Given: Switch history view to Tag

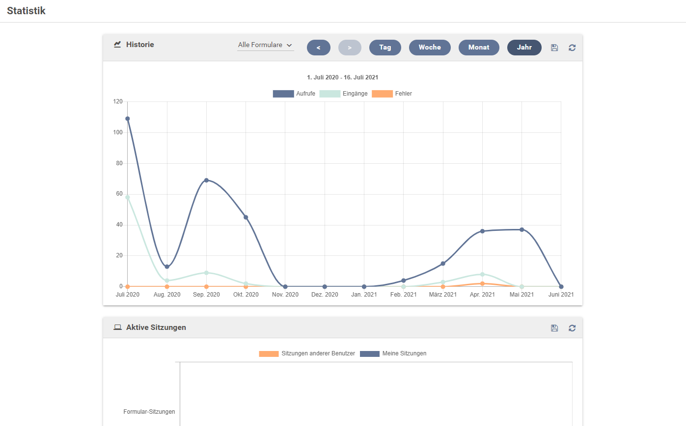Looking at the screenshot, I should (385, 48).
